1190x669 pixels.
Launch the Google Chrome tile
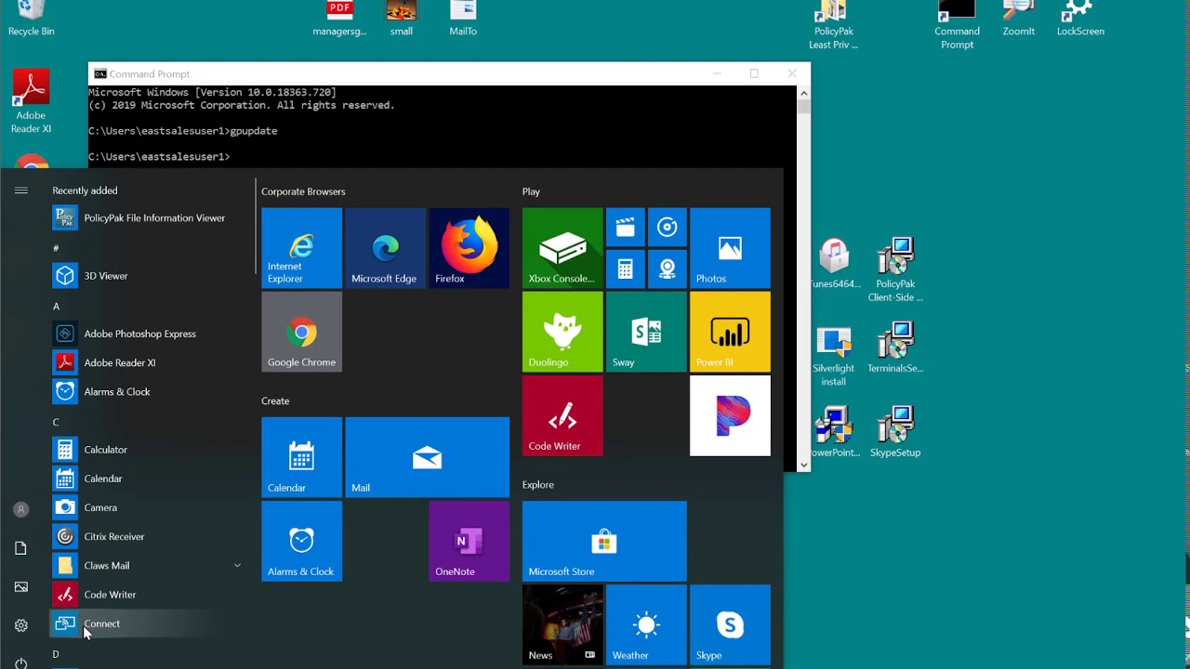pos(301,332)
